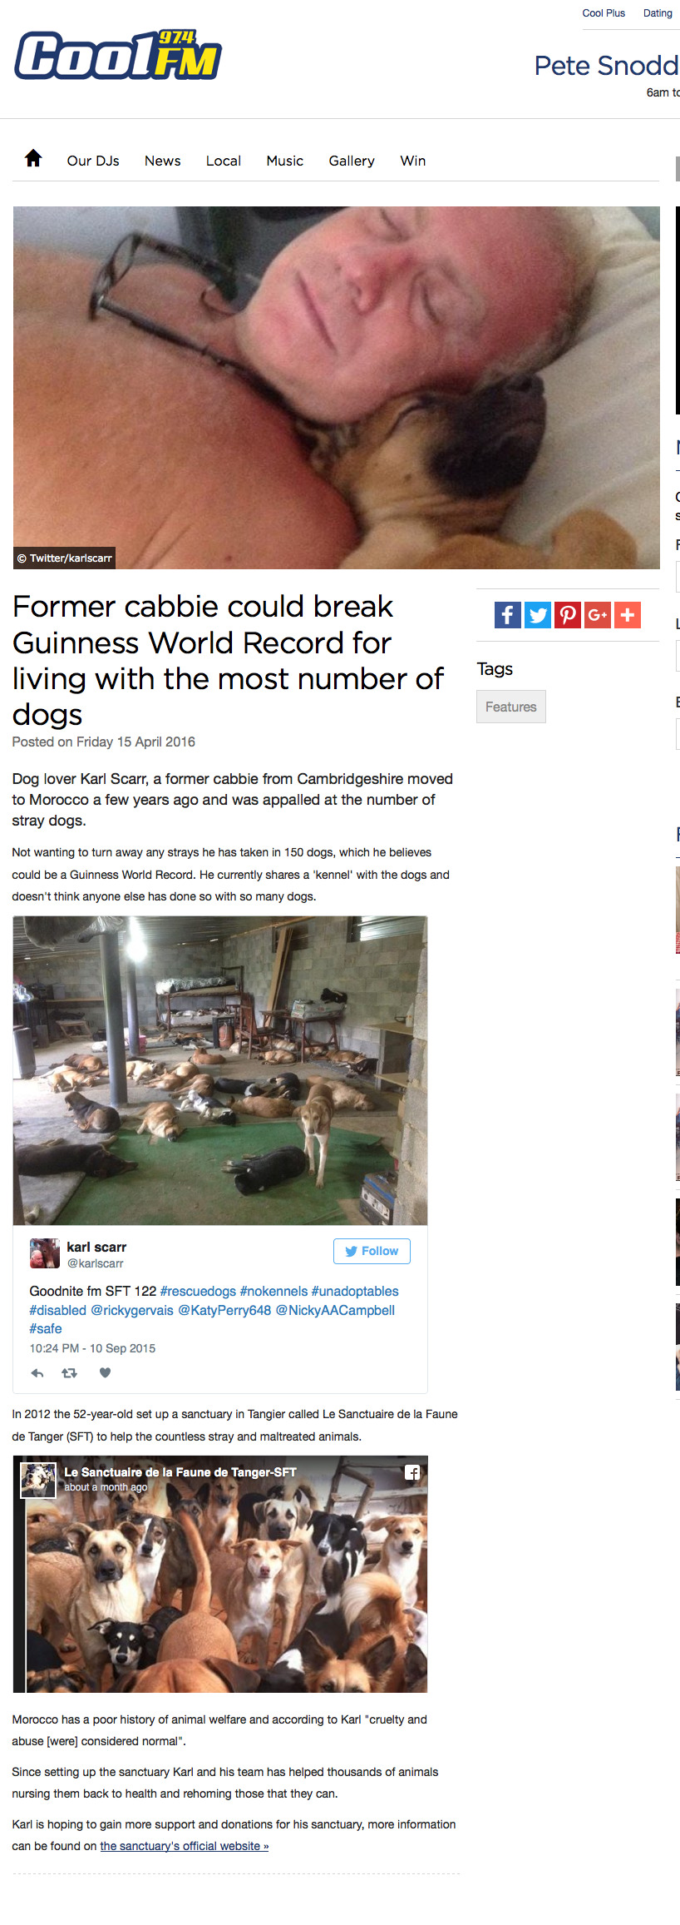
Task: Open more sharing options plus icon
Action: pos(628,615)
